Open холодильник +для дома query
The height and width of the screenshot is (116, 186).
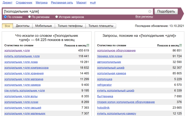pos(21,62)
